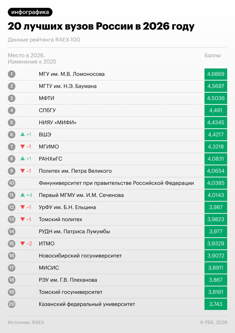Select 'Первый МГМУ им. И.М. Сеченова' name
This screenshot has width=235, height=333.
click(81, 195)
